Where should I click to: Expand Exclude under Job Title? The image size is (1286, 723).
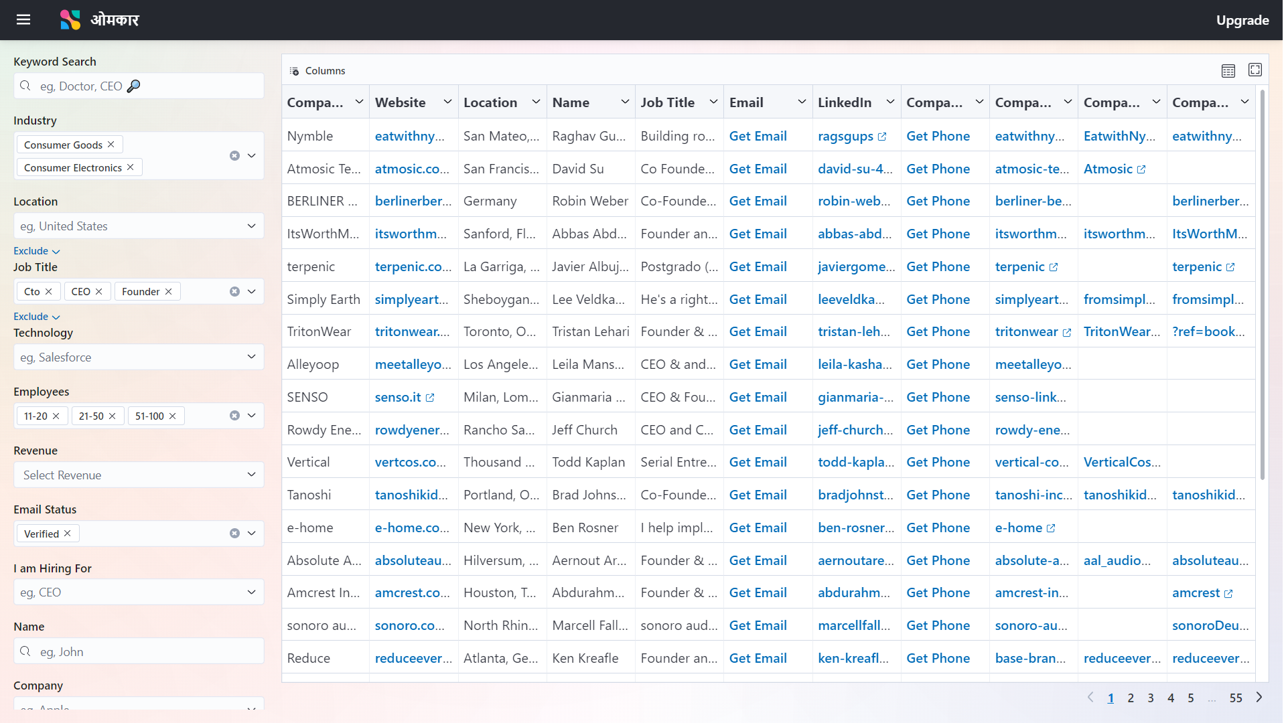(37, 317)
